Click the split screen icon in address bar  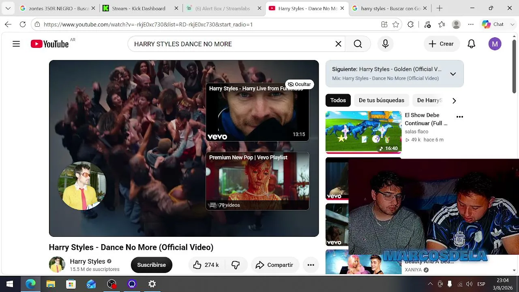pyautogui.click(x=384, y=24)
